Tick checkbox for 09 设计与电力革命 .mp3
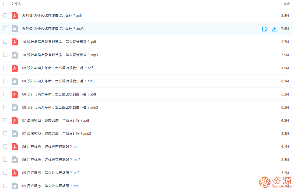Screen dimensions: 293x189 5,81
